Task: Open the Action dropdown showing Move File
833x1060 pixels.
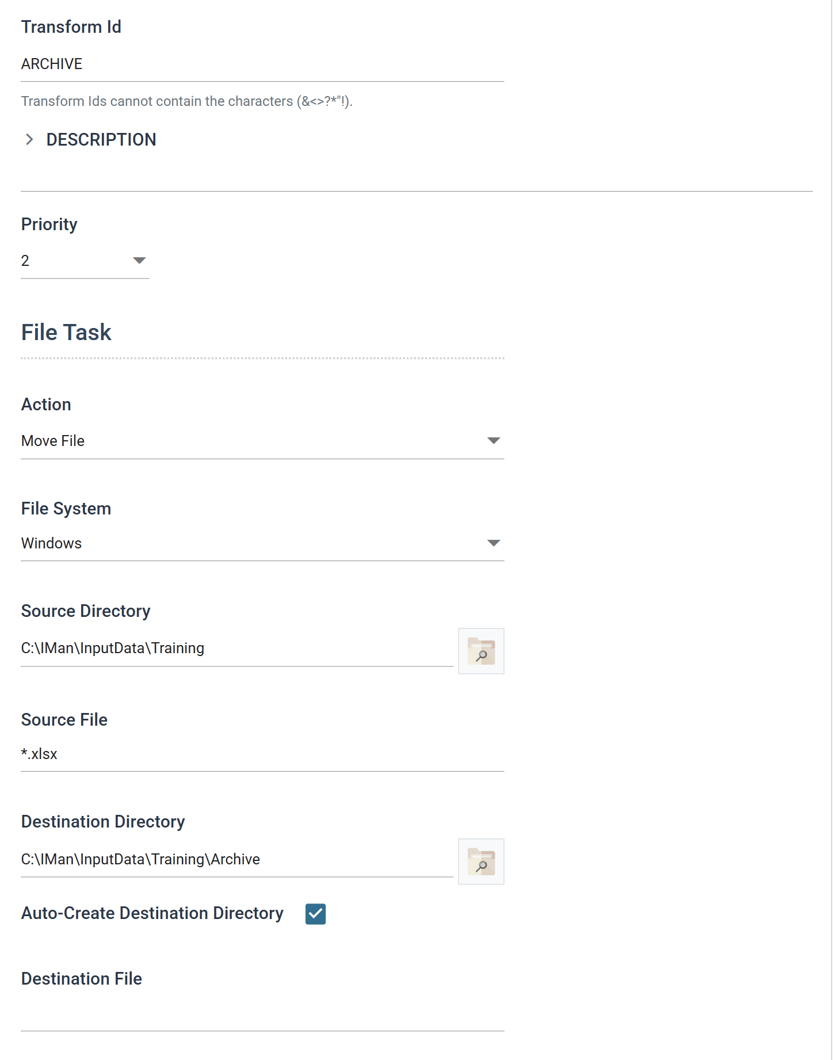Action: tap(262, 441)
